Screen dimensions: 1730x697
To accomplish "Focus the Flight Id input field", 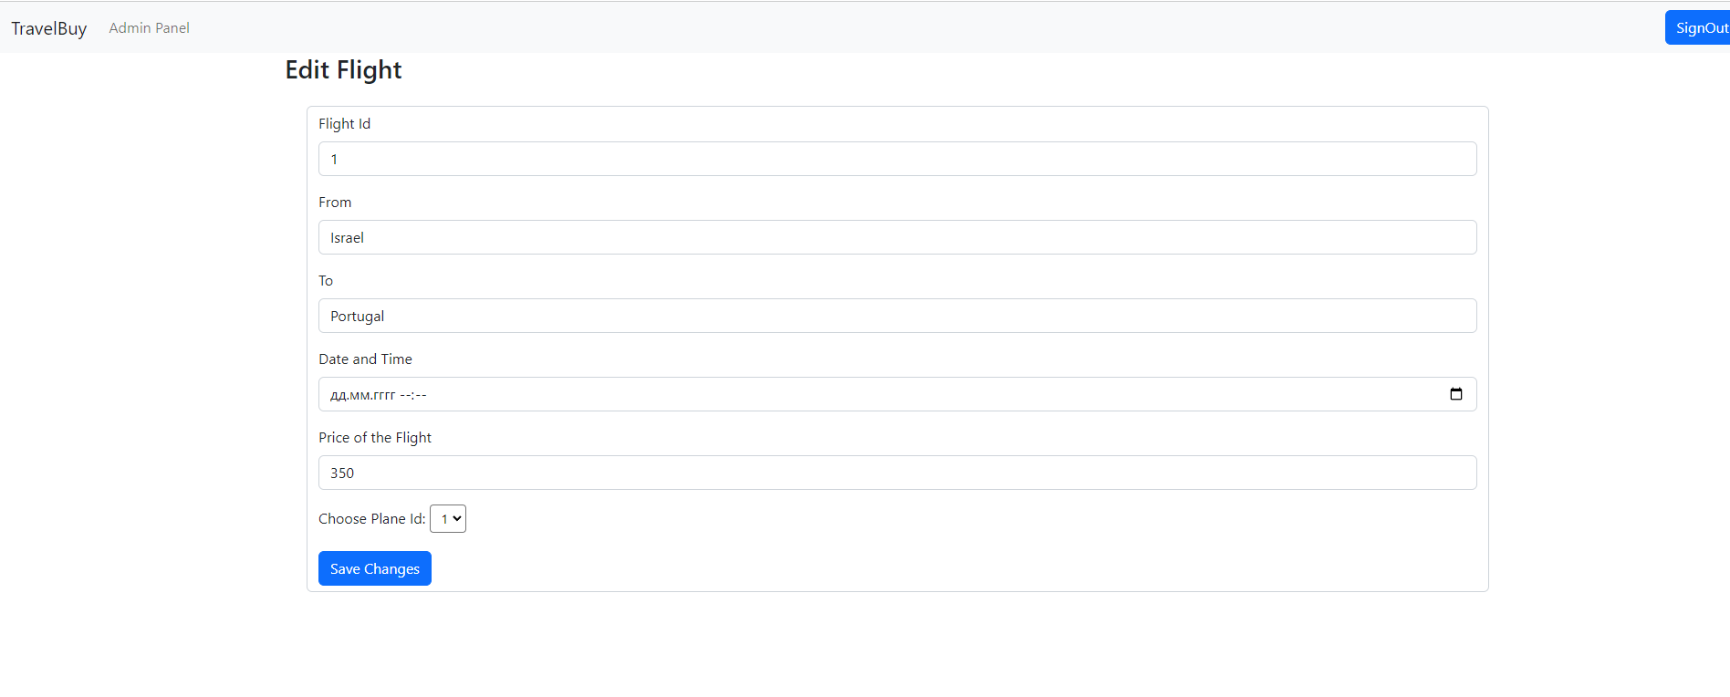I will (x=897, y=158).
